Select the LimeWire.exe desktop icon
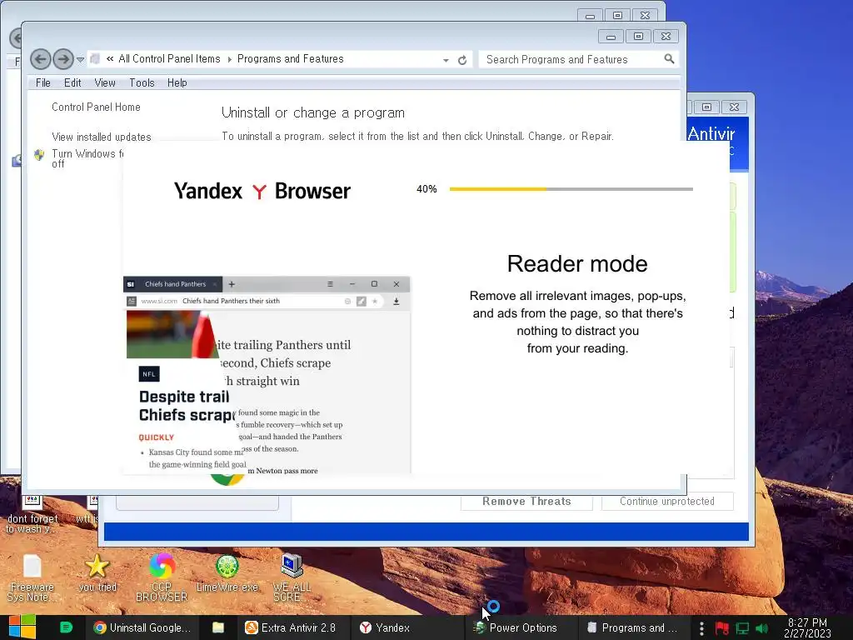This screenshot has height=640, width=853. click(x=227, y=572)
